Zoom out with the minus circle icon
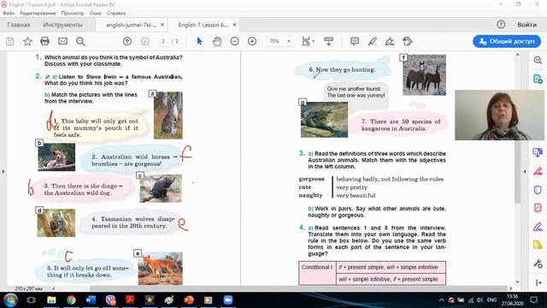Image resolution: width=547 pixels, height=308 pixels. [235, 42]
